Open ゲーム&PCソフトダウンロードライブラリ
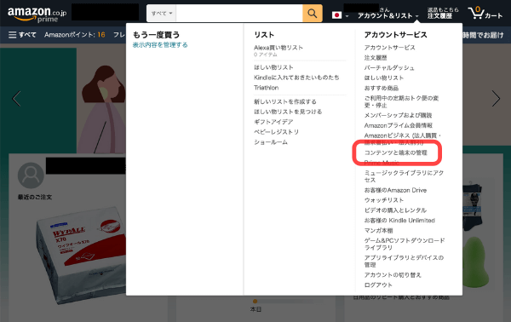The image size is (511, 322). pos(405,244)
